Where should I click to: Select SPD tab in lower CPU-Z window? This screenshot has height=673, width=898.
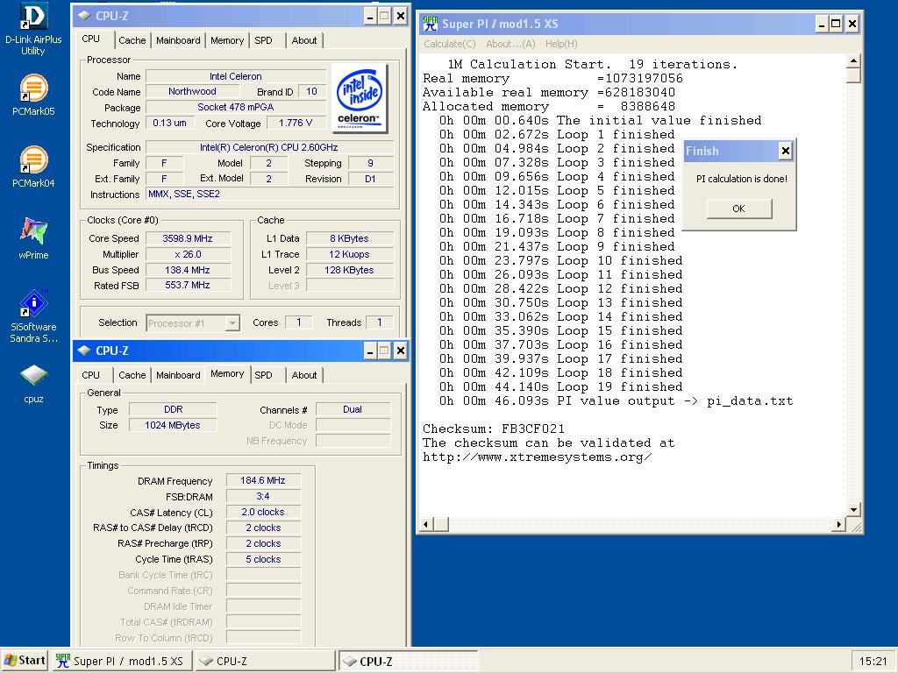pos(263,375)
